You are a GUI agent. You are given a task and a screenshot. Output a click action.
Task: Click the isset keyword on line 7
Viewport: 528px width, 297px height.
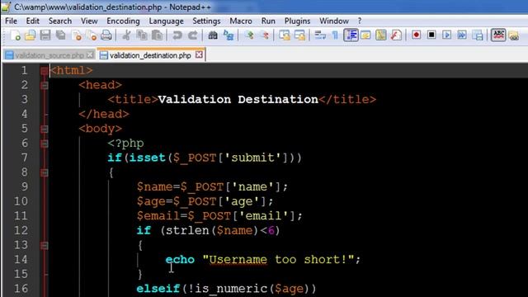[147, 158]
